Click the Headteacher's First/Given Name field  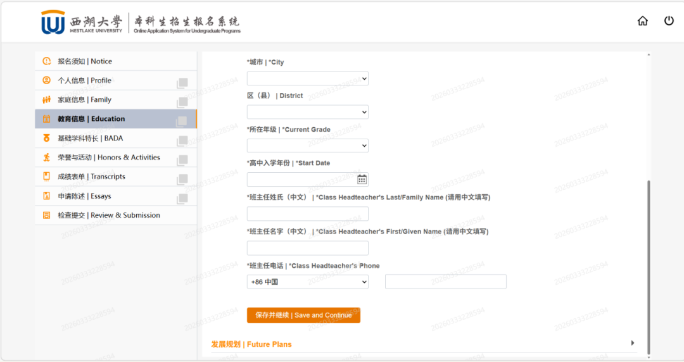308,247
